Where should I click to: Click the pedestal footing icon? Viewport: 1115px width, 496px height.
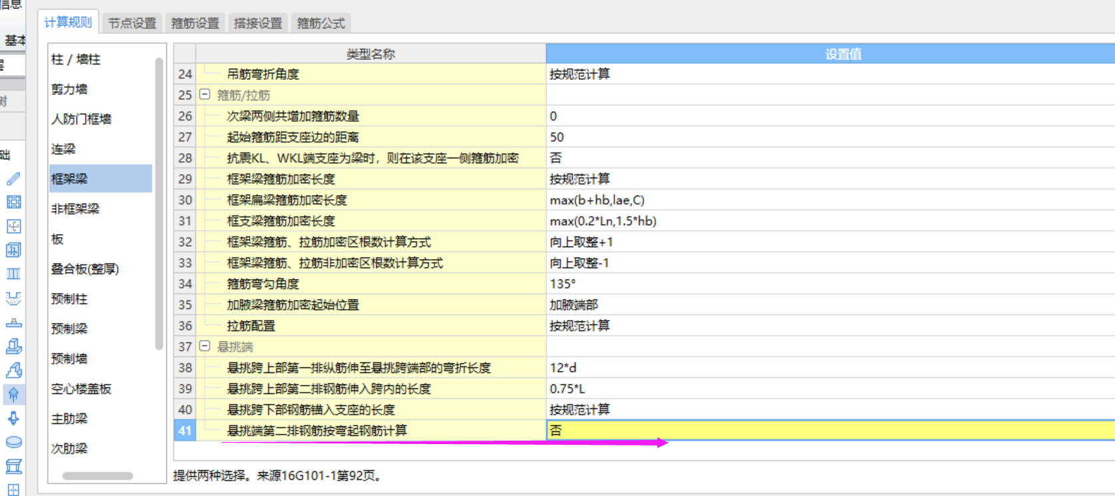[13, 322]
